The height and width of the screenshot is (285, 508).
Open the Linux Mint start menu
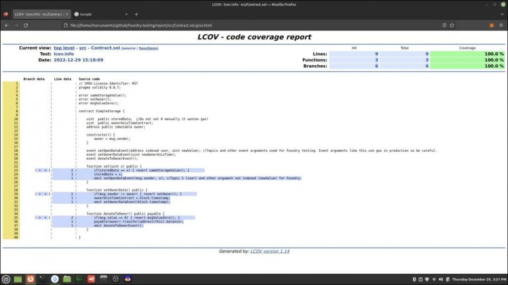(6, 279)
